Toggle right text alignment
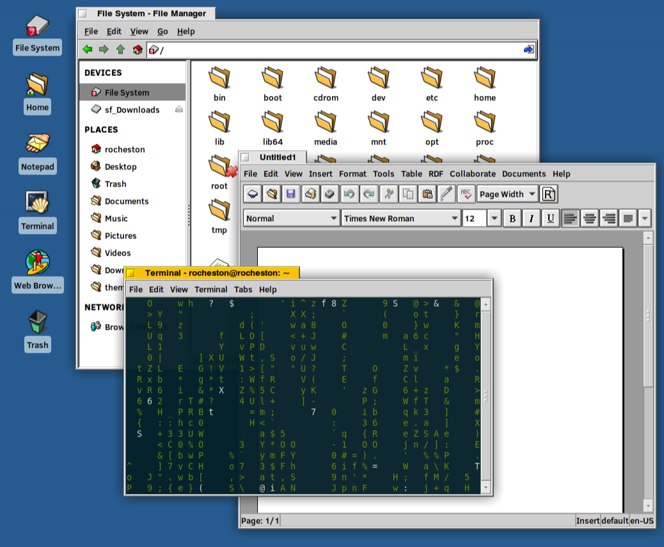Image resolution: width=664 pixels, height=547 pixels. point(609,219)
